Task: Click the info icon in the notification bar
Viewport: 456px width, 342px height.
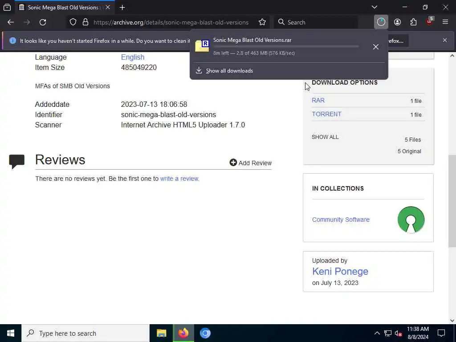Action: click(12, 41)
